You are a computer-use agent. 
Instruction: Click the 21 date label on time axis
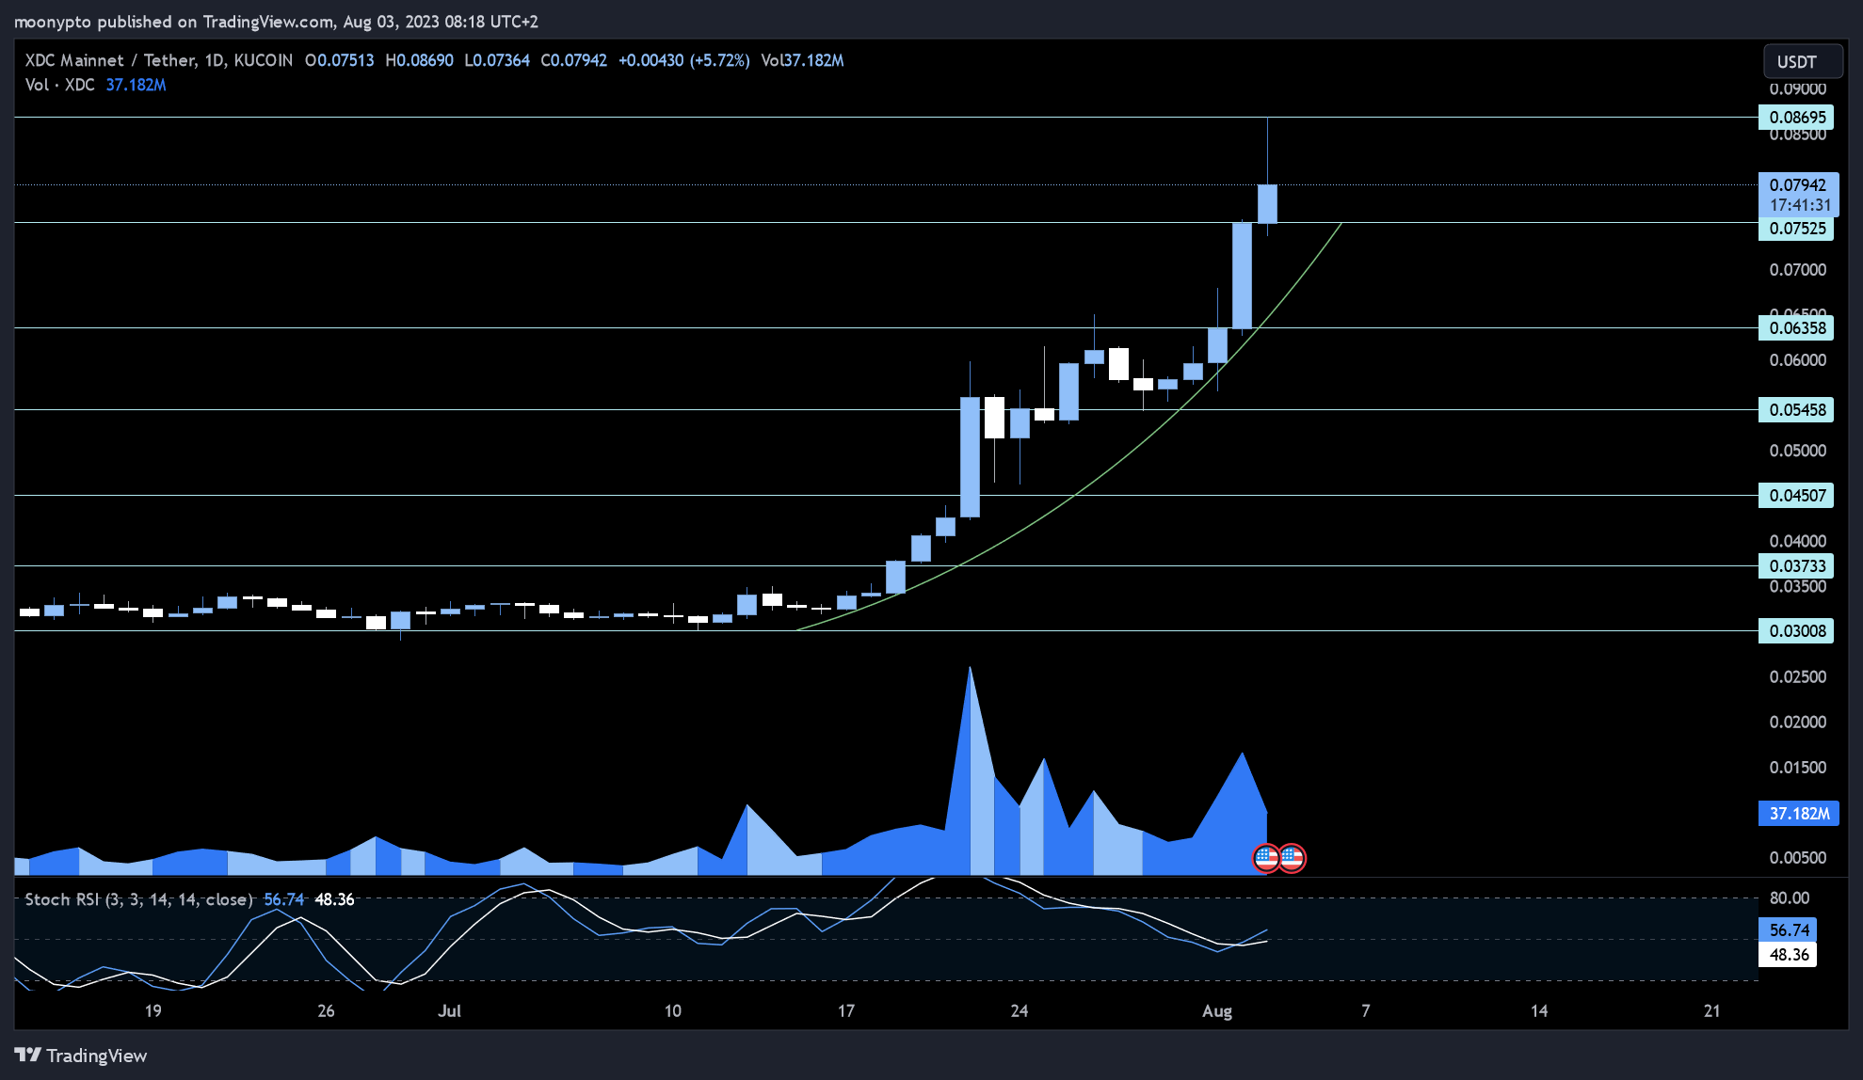pos(1712,1011)
